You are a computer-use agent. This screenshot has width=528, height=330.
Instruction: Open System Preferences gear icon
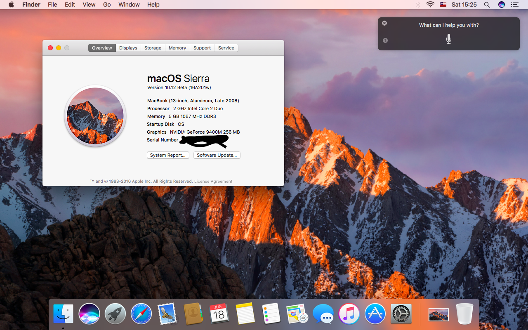401,314
